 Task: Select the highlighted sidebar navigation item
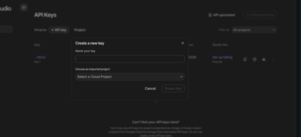tap(6, 29)
